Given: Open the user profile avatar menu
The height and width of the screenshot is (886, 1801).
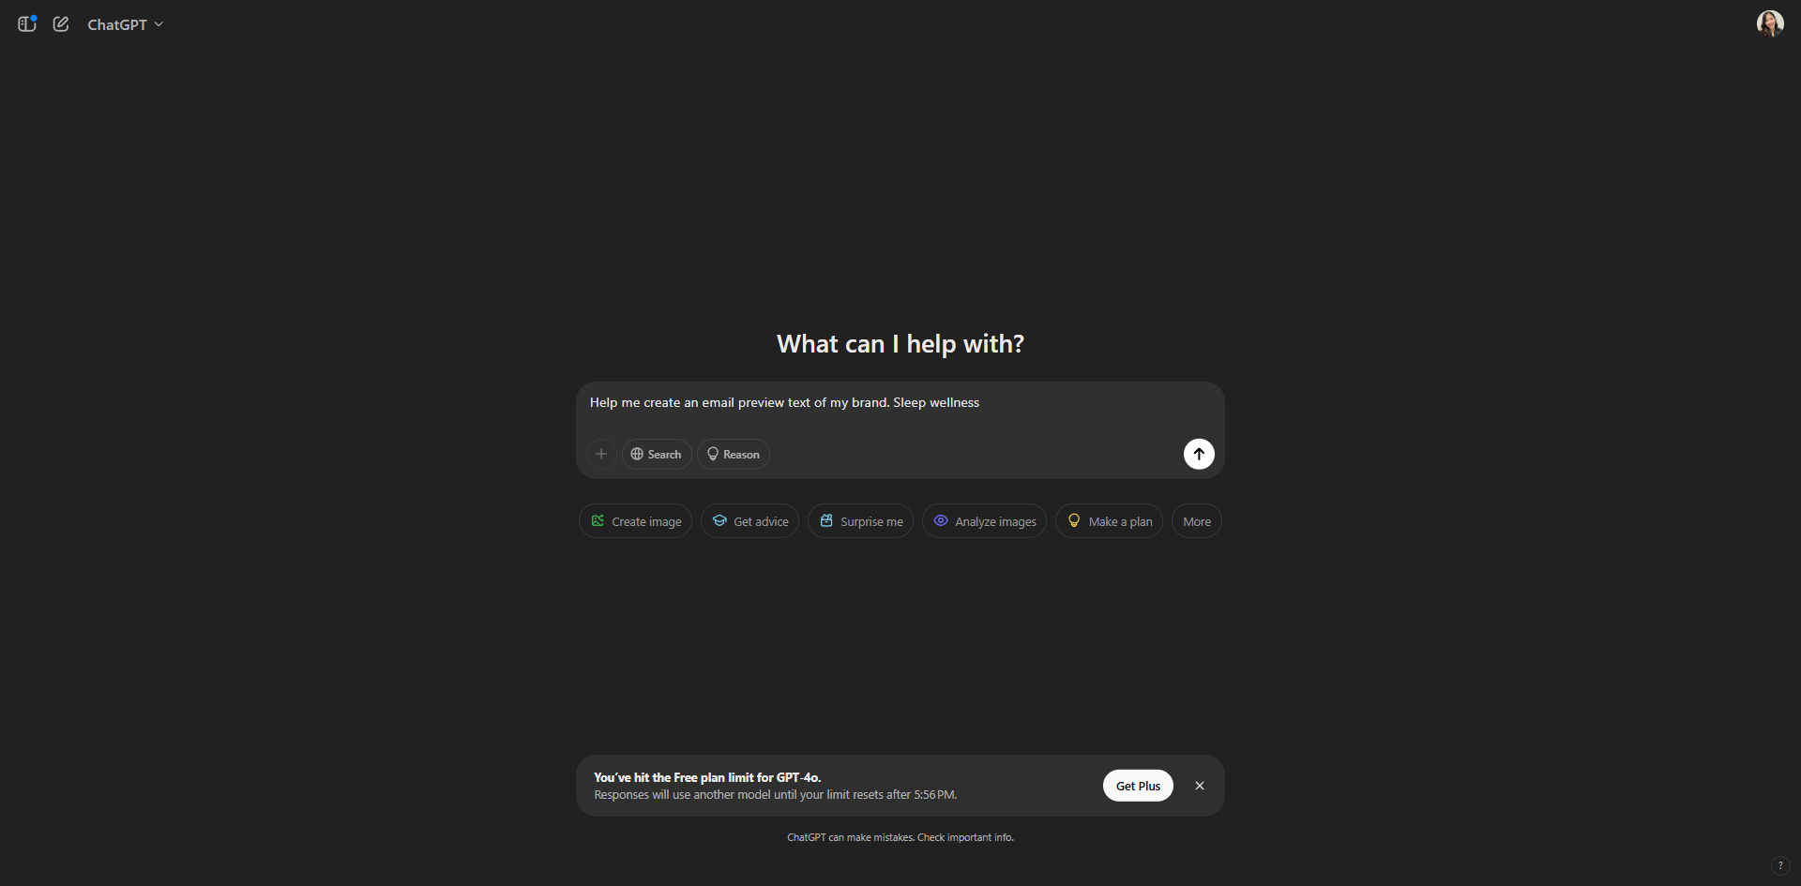Looking at the screenshot, I should [1769, 23].
